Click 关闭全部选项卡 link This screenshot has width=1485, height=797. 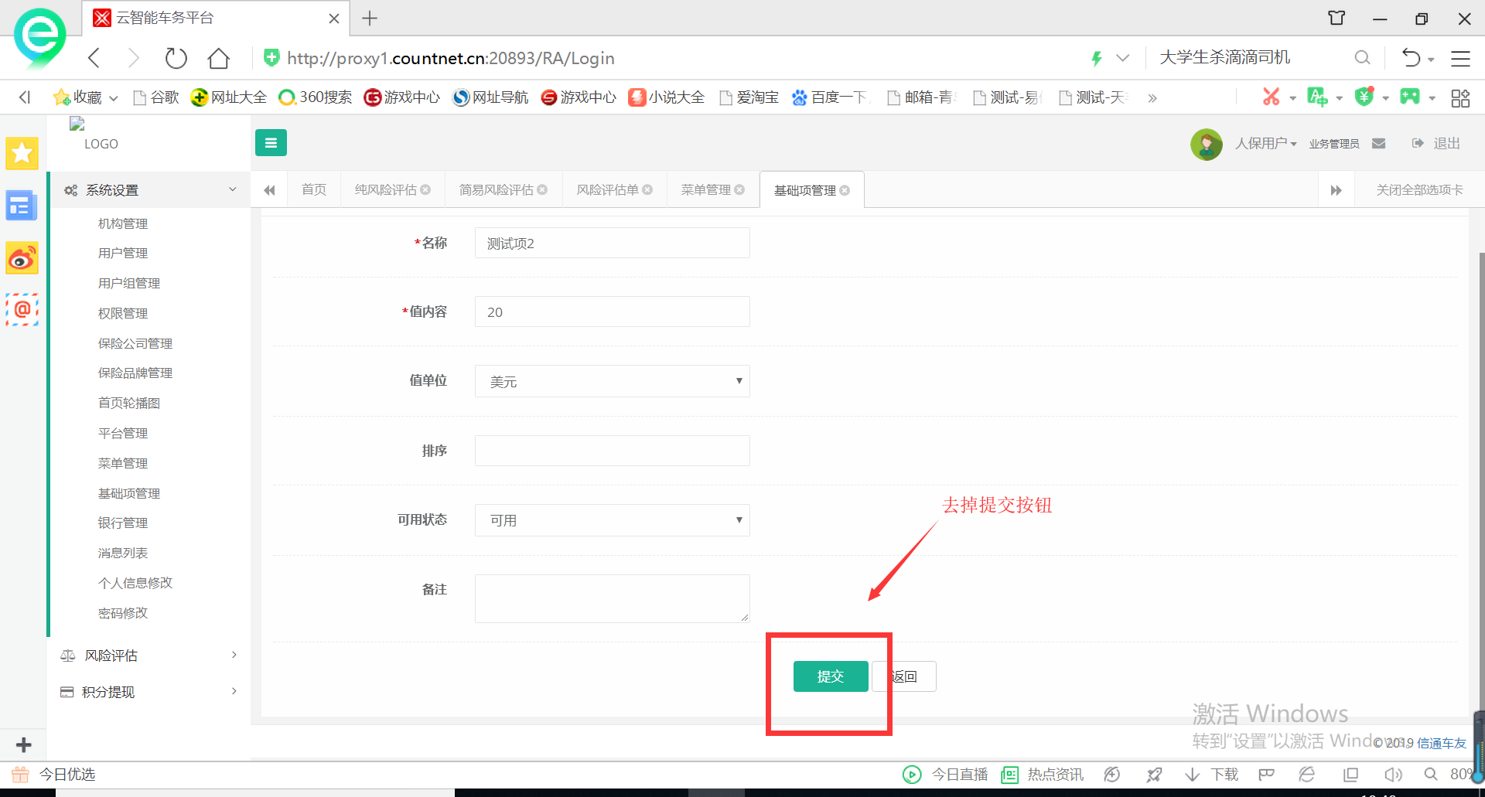[1418, 190]
